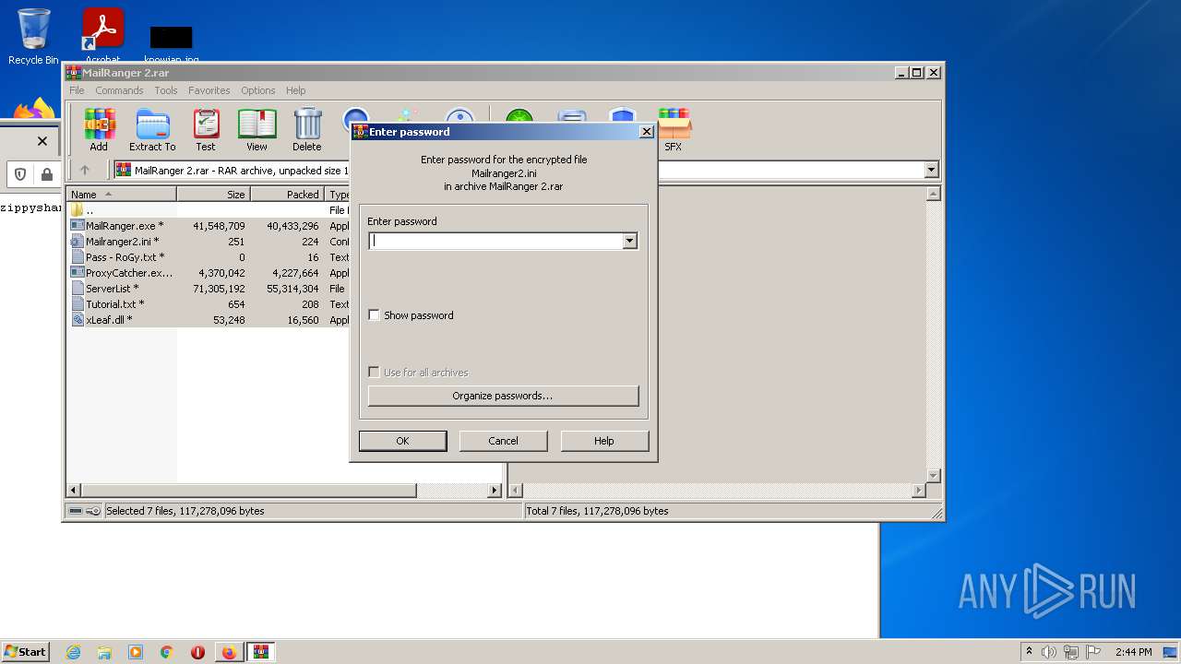The image size is (1181, 664).
Task: Click the taskbar clock 2:44 PM
Action: (1133, 652)
